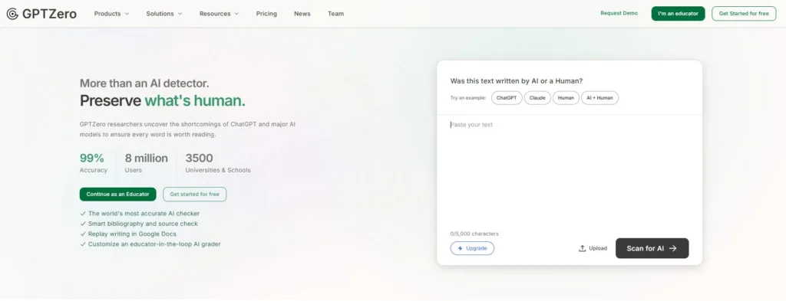Click 'Customize an educator-in-the-loop AI grader' text
This screenshot has width=786, height=301.
click(154, 244)
